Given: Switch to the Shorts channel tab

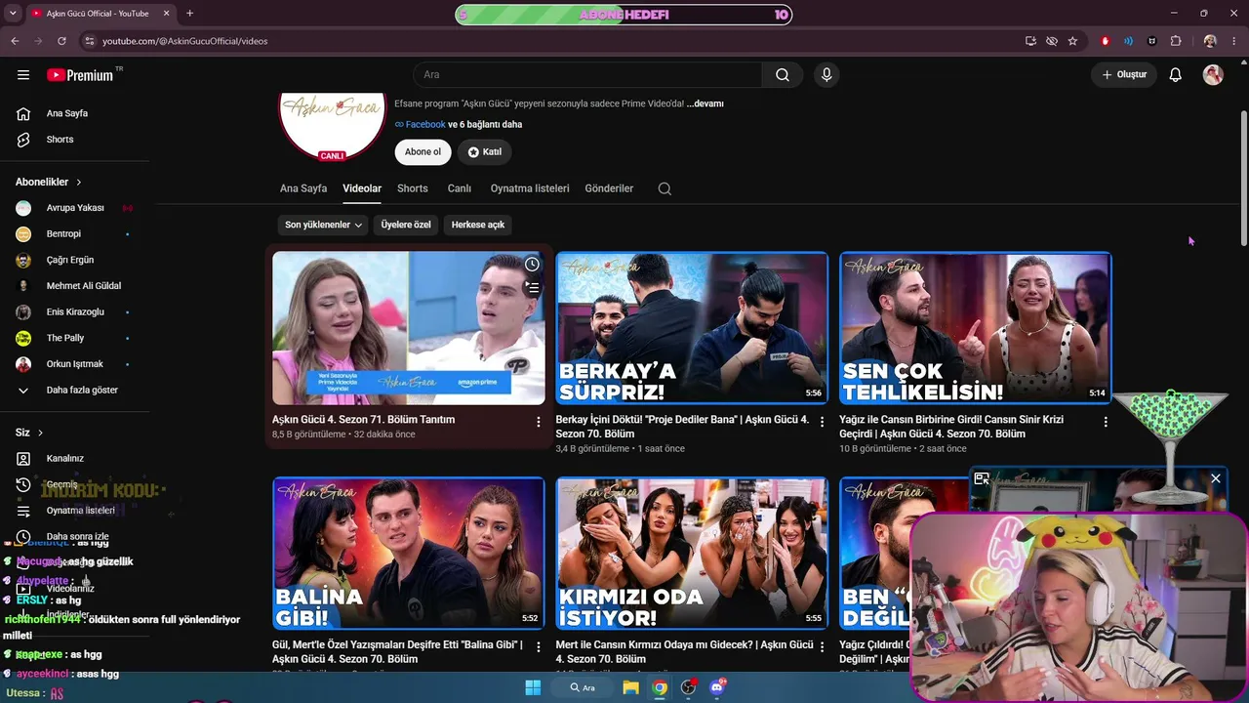Looking at the screenshot, I should [413, 188].
